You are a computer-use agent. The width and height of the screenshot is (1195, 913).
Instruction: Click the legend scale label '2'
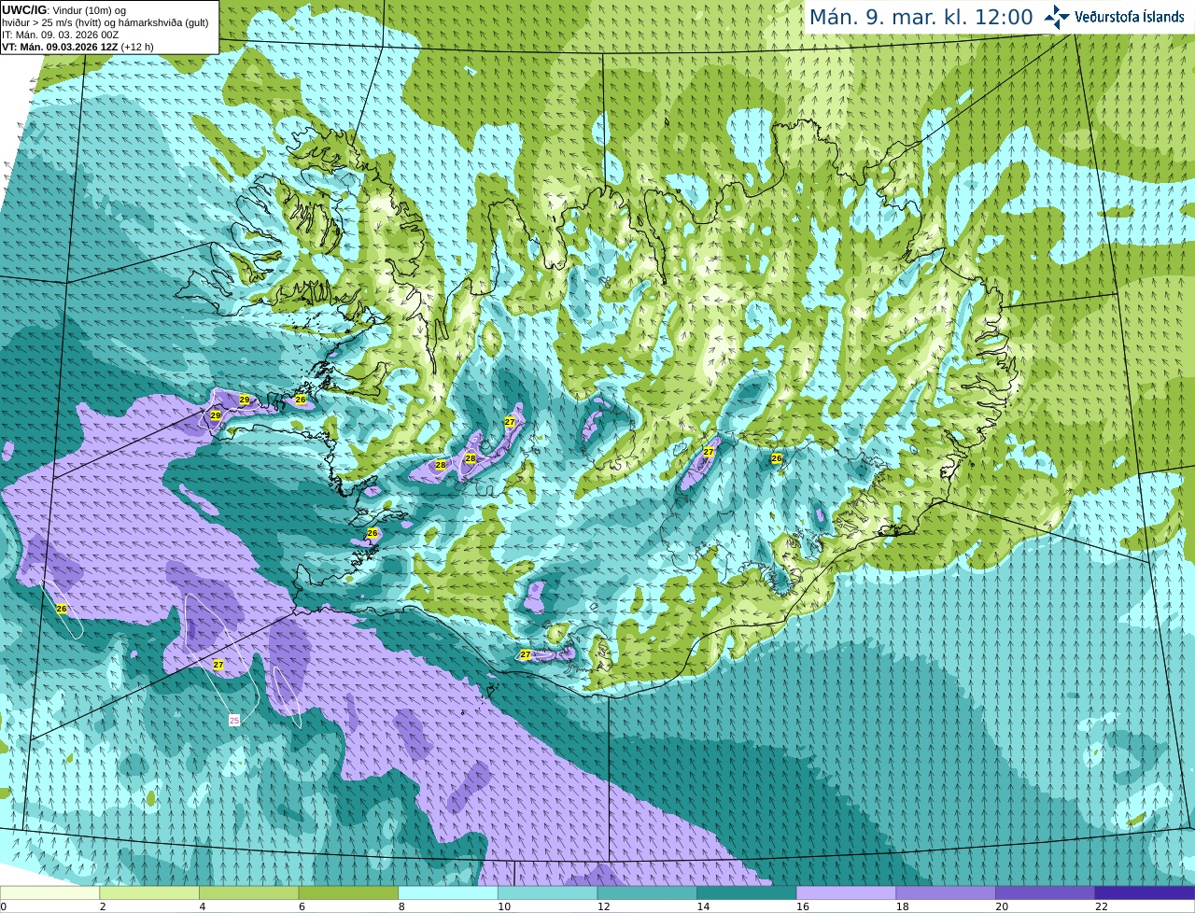tap(103, 906)
